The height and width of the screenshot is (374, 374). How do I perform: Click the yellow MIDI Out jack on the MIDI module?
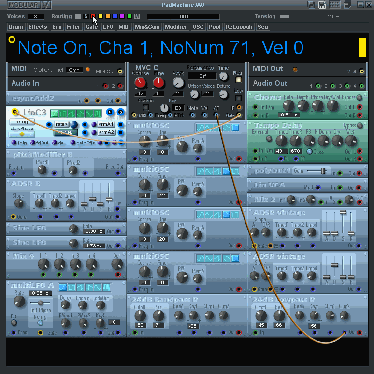pyautogui.click(x=120, y=72)
